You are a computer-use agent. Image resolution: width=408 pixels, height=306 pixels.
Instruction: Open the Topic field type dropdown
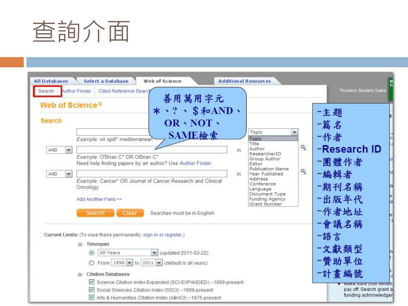click(273, 132)
